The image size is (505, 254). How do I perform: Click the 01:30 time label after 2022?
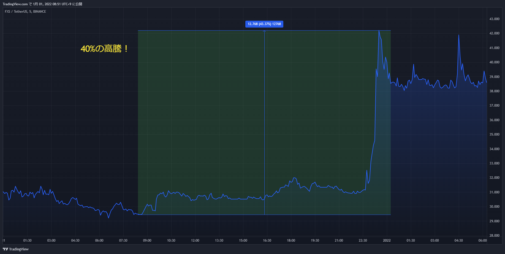(x=411, y=241)
